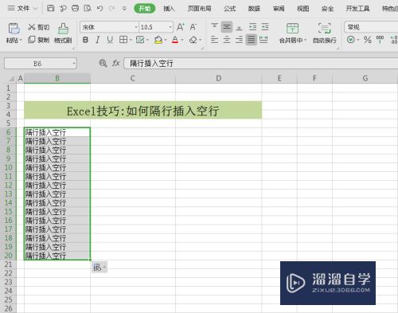Click the 合并居中 merge and center icon
This screenshot has height=313, width=398.
(x=292, y=29)
